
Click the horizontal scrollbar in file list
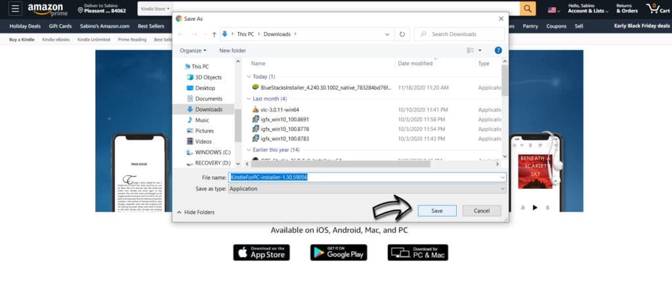[341, 164]
